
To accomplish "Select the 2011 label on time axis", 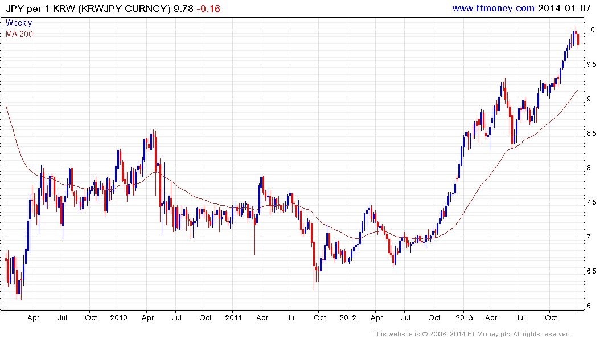I will coord(233,317).
